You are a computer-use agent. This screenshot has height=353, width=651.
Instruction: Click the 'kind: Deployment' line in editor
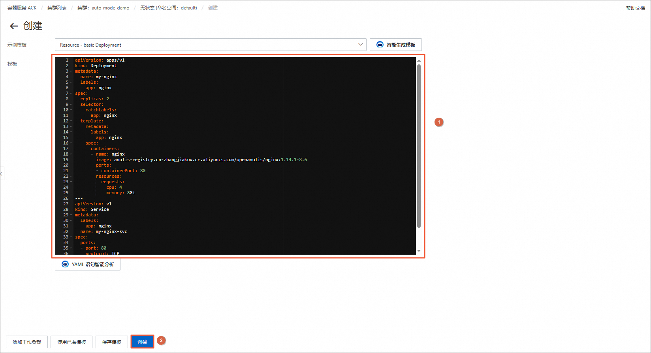pyautogui.click(x=96, y=66)
